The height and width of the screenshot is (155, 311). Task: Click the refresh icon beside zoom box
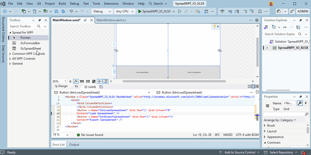tap(70, 81)
